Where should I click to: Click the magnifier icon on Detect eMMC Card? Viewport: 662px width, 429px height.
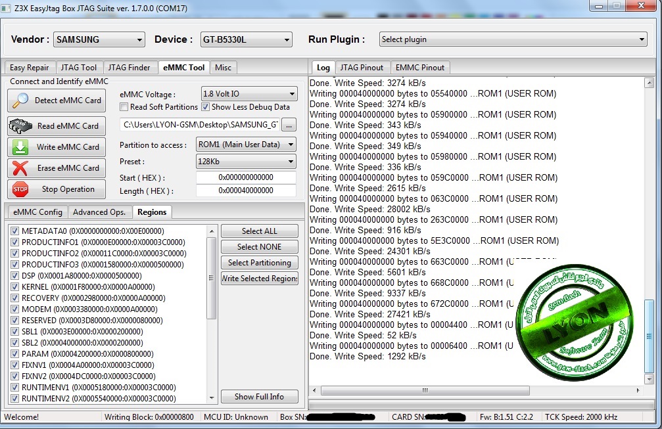tap(20, 101)
